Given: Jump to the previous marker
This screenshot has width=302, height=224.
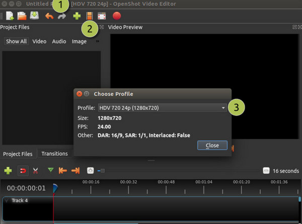Looking at the screenshot, I should [x=63, y=170].
